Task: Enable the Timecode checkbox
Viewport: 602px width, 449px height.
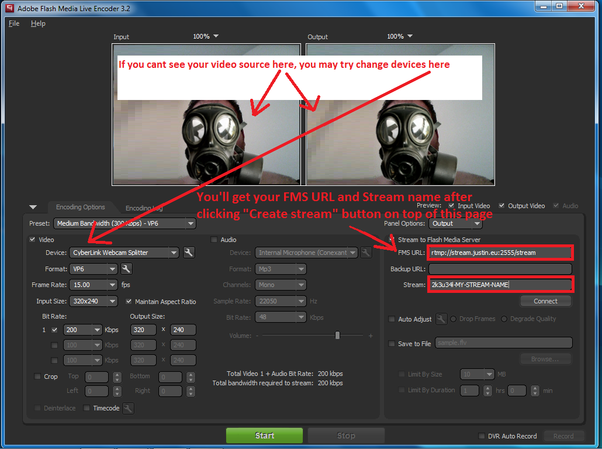Action: coord(87,408)
